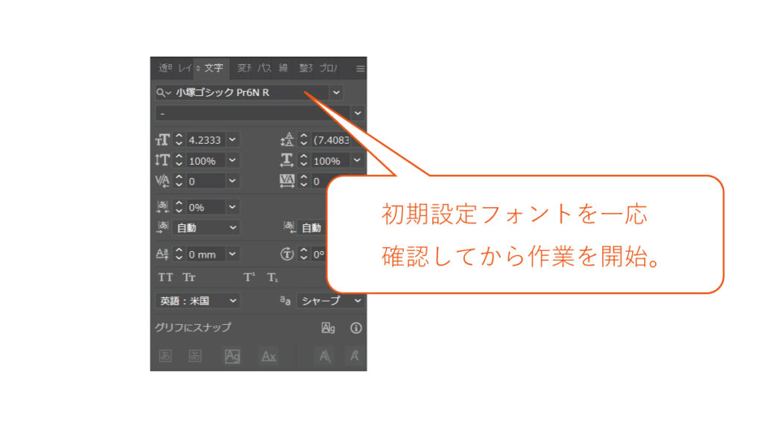Click the baseline shift icon beside 0 mm
763x429 pixels.
[162, 254]
